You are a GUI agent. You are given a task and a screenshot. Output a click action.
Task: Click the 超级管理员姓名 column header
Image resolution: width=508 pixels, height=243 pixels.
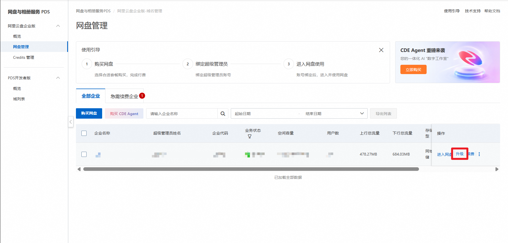[x=167, y=133]
